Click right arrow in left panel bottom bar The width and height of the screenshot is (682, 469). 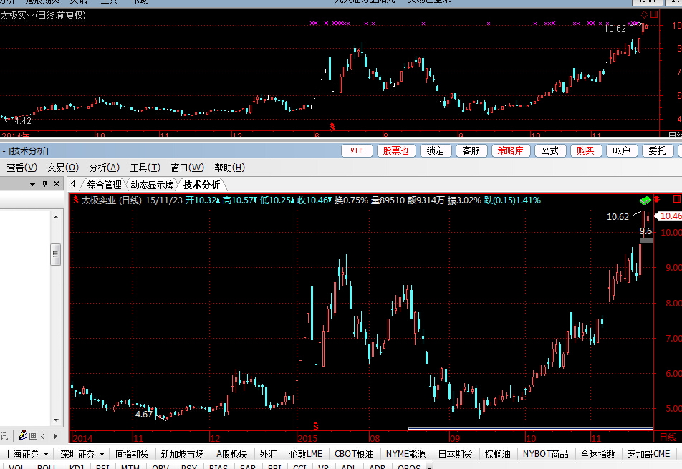(x=54, y=435)
